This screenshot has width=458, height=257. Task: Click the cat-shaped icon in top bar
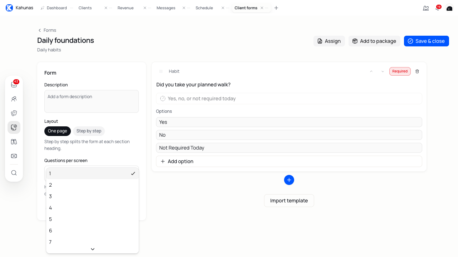426,8
